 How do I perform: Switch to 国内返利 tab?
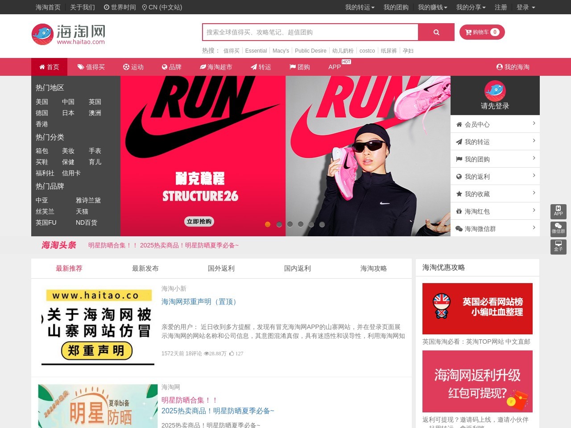[x=298, y=268]
